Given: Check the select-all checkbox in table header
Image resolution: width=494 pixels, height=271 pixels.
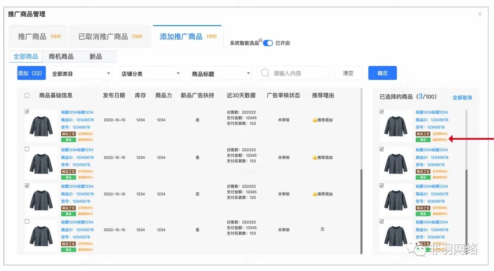Looking at the screenshot, I should point(27,96).
